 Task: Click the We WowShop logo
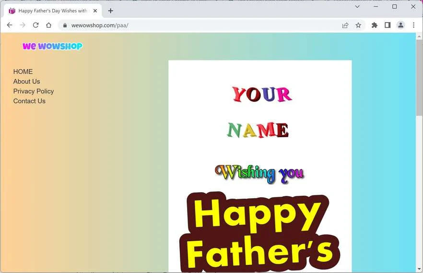point(53,46)
